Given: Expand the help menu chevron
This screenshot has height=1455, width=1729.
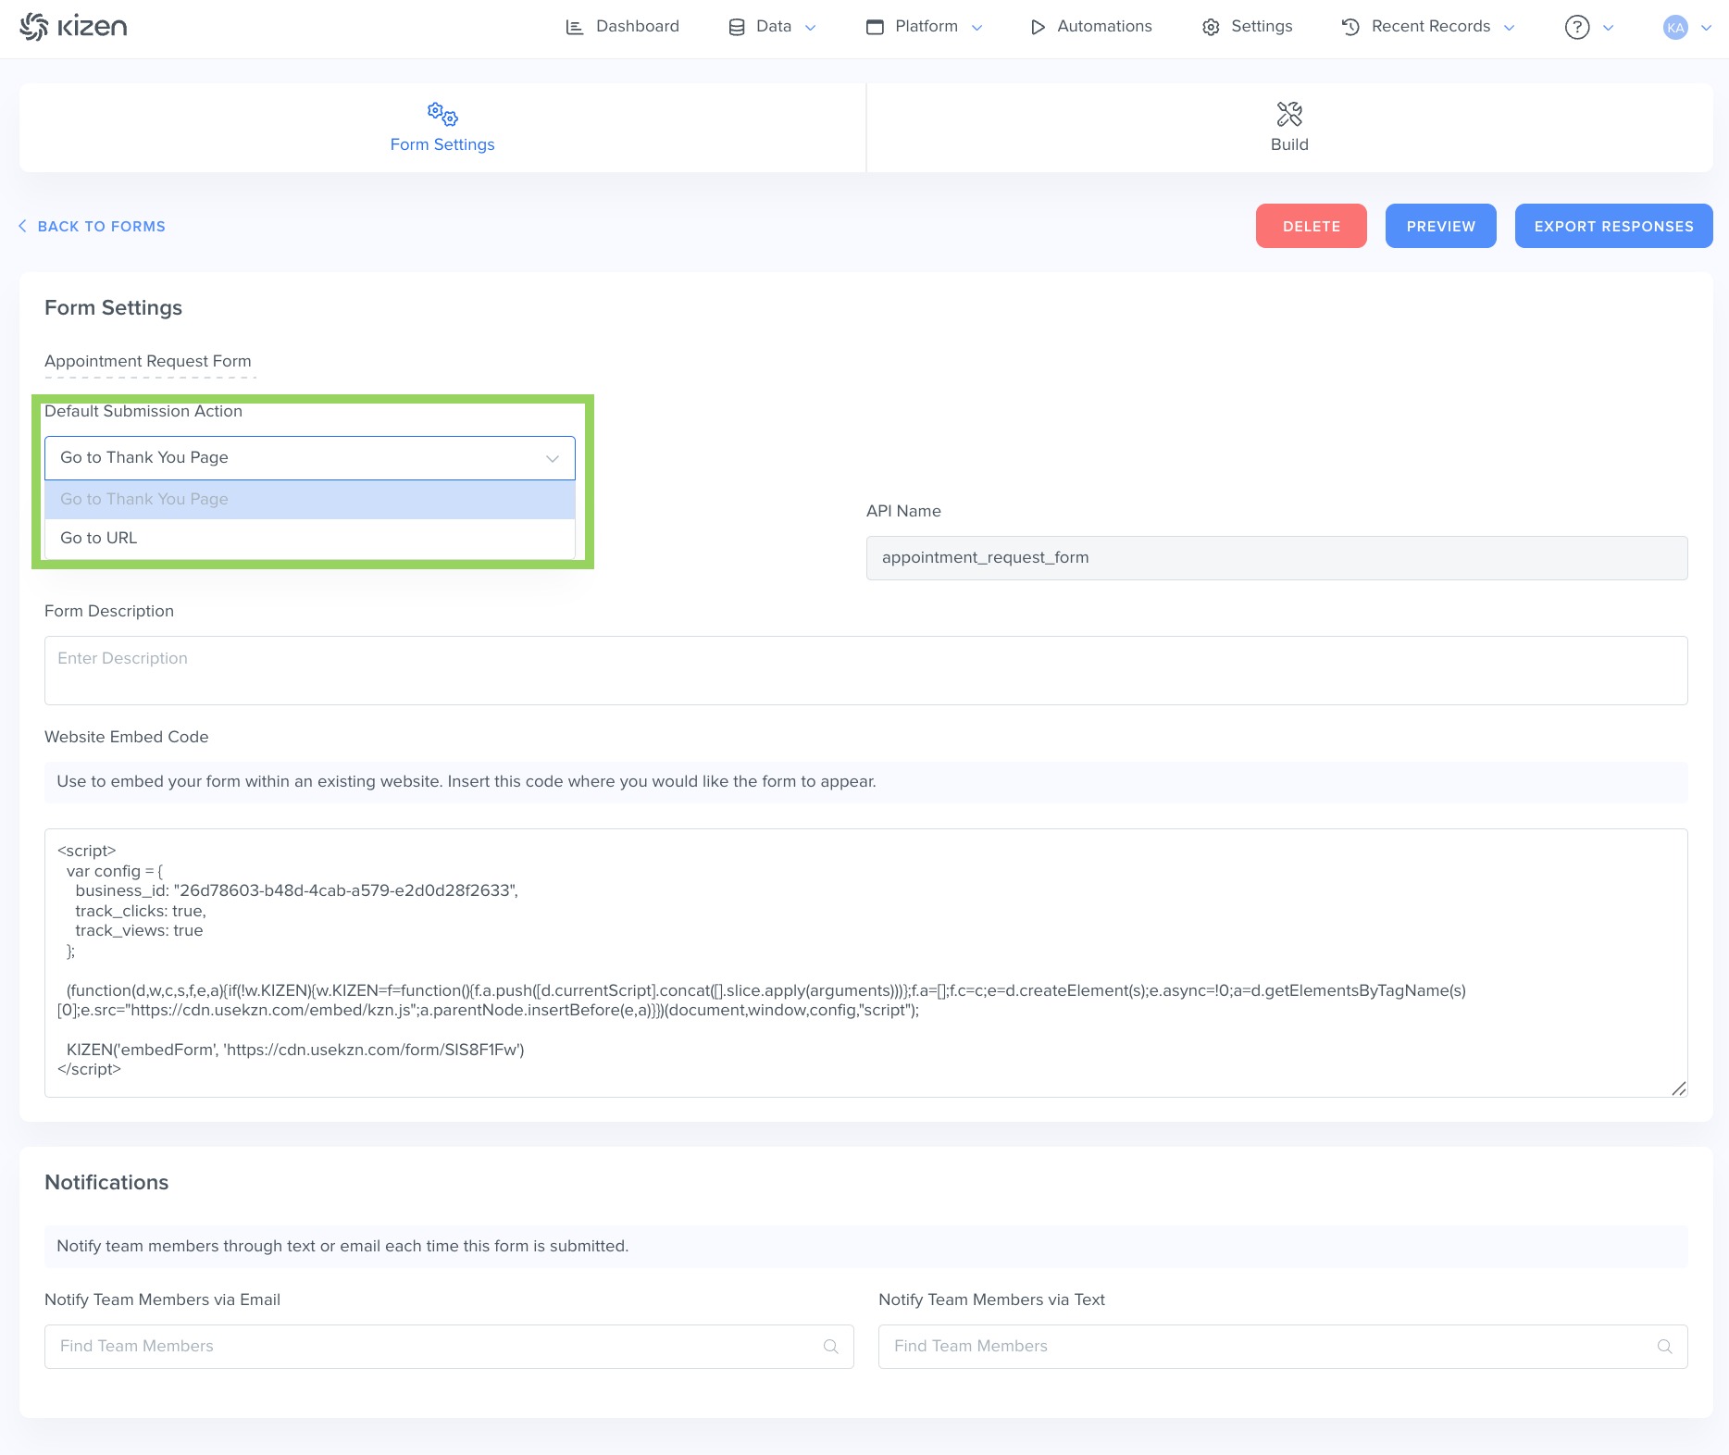Looking at the screenshot, I should [1609, 28].
